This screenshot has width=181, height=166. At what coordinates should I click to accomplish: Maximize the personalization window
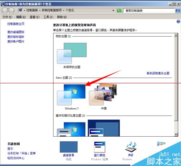(x=174, y=4)
